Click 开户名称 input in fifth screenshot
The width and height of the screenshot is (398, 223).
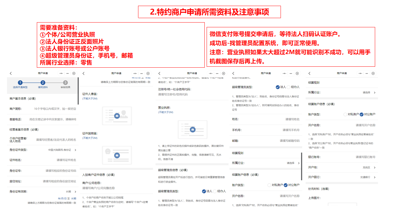[x=365, y=125]
